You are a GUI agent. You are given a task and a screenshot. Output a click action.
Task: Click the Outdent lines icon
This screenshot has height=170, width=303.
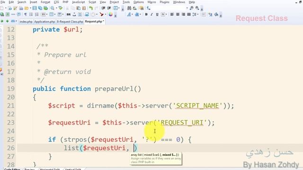(x=109, y=8)
